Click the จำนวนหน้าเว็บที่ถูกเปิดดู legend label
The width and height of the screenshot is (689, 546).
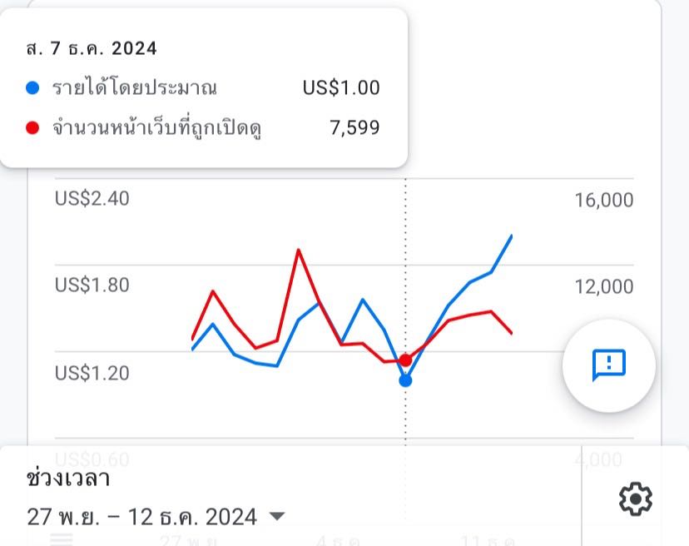click(157, 127)
